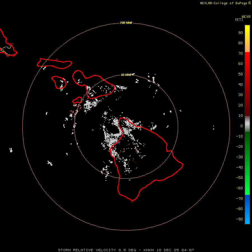Click the bright red segment of the color bar
Viewport: 252px width, 252px height.
(247, 84)
